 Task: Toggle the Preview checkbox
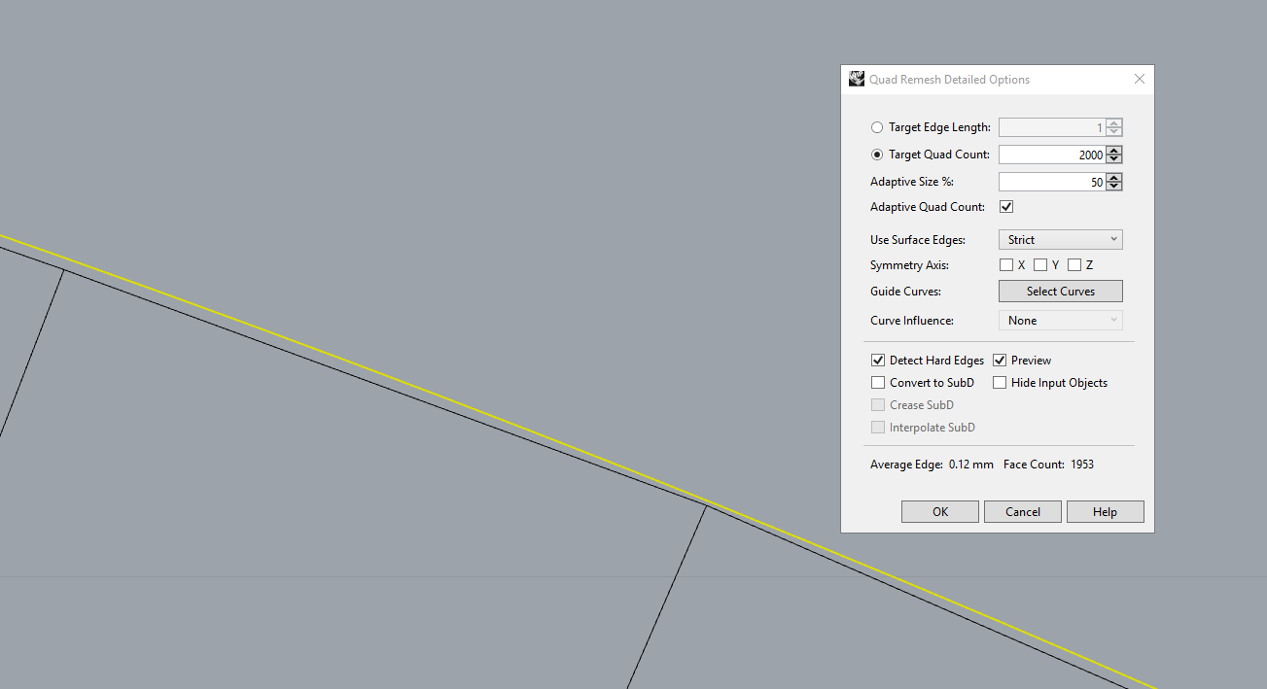click(x=1000, y=361)
